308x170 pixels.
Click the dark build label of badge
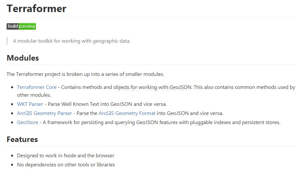(12, 26)
